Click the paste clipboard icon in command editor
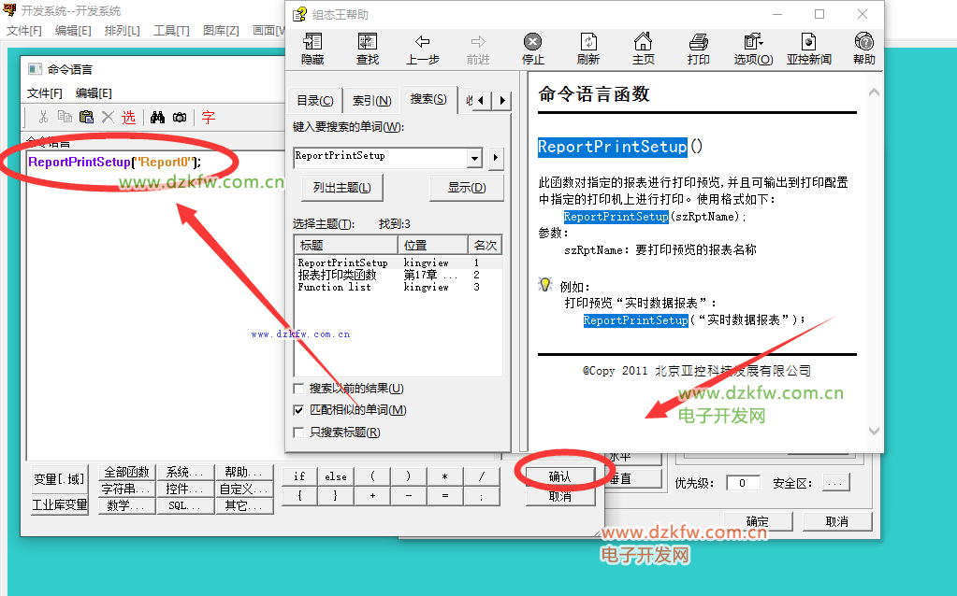This screenshot has width=957, height=596. click(86, 117)
